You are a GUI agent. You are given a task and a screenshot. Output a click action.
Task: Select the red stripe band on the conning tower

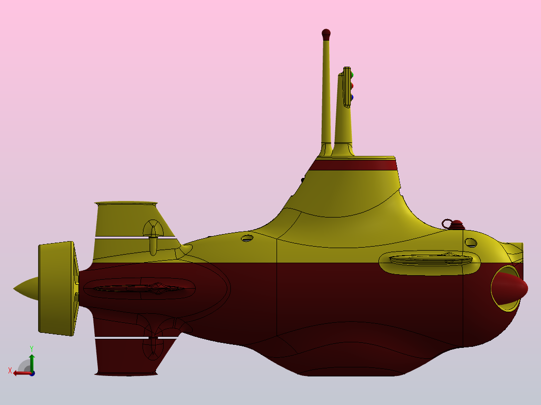[354, 165]
